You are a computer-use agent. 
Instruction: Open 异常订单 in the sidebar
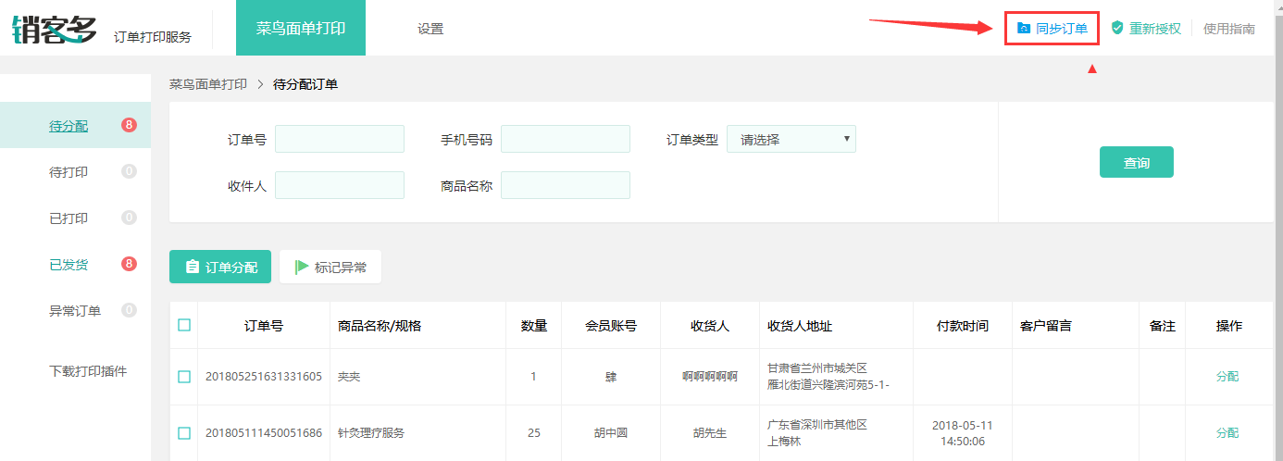pyautogui.click(x=75, y=311)
